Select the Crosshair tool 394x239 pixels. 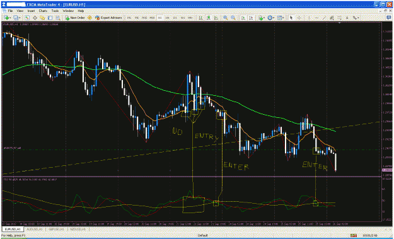(x=299, y=18)
